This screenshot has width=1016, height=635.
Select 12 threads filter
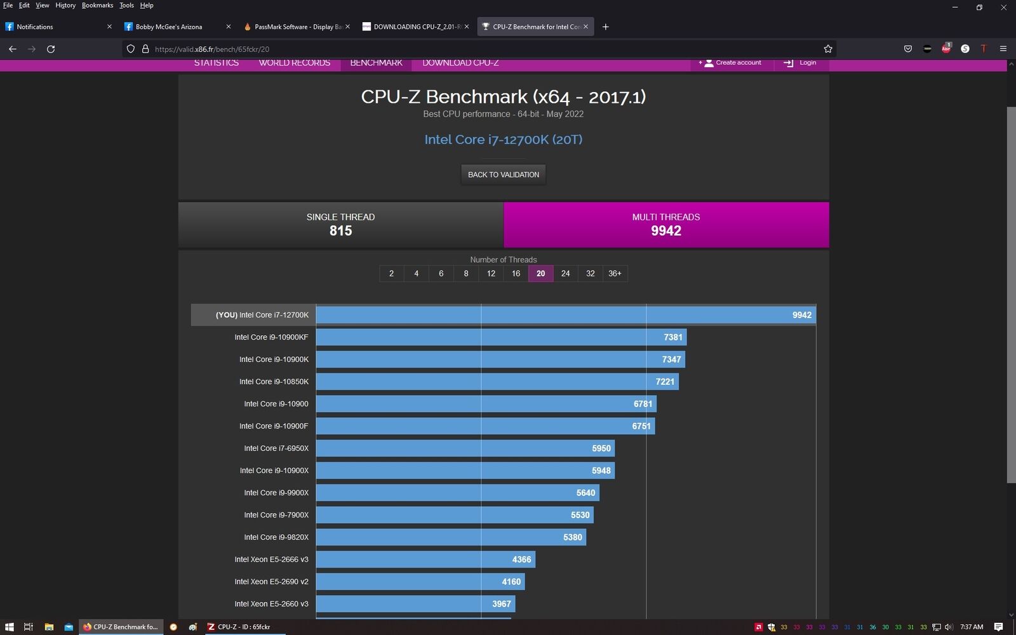coord(491,274)
